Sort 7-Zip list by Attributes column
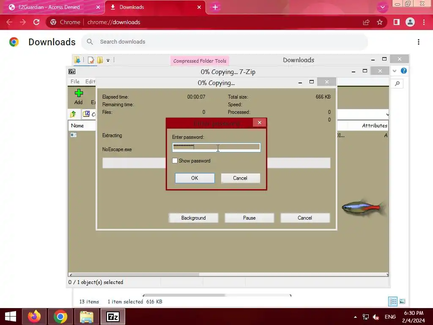Screen dimensions: 433x325 [x=375, y=125]
